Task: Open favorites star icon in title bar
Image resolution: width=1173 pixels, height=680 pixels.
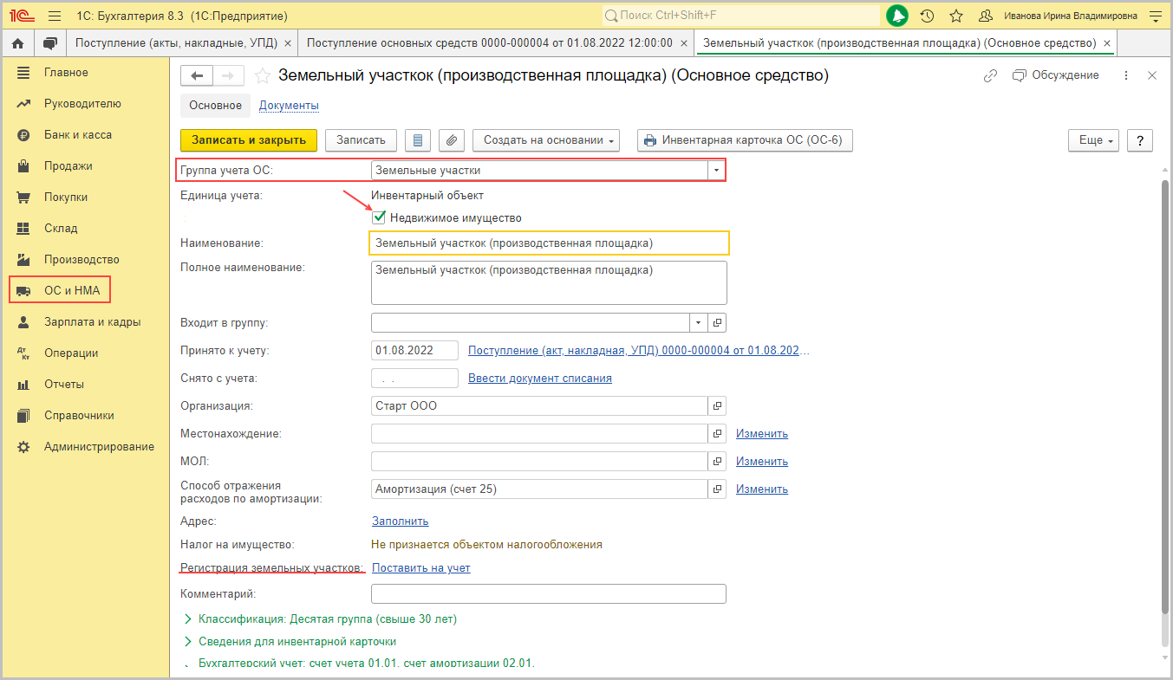Action: tap(956, 16)
